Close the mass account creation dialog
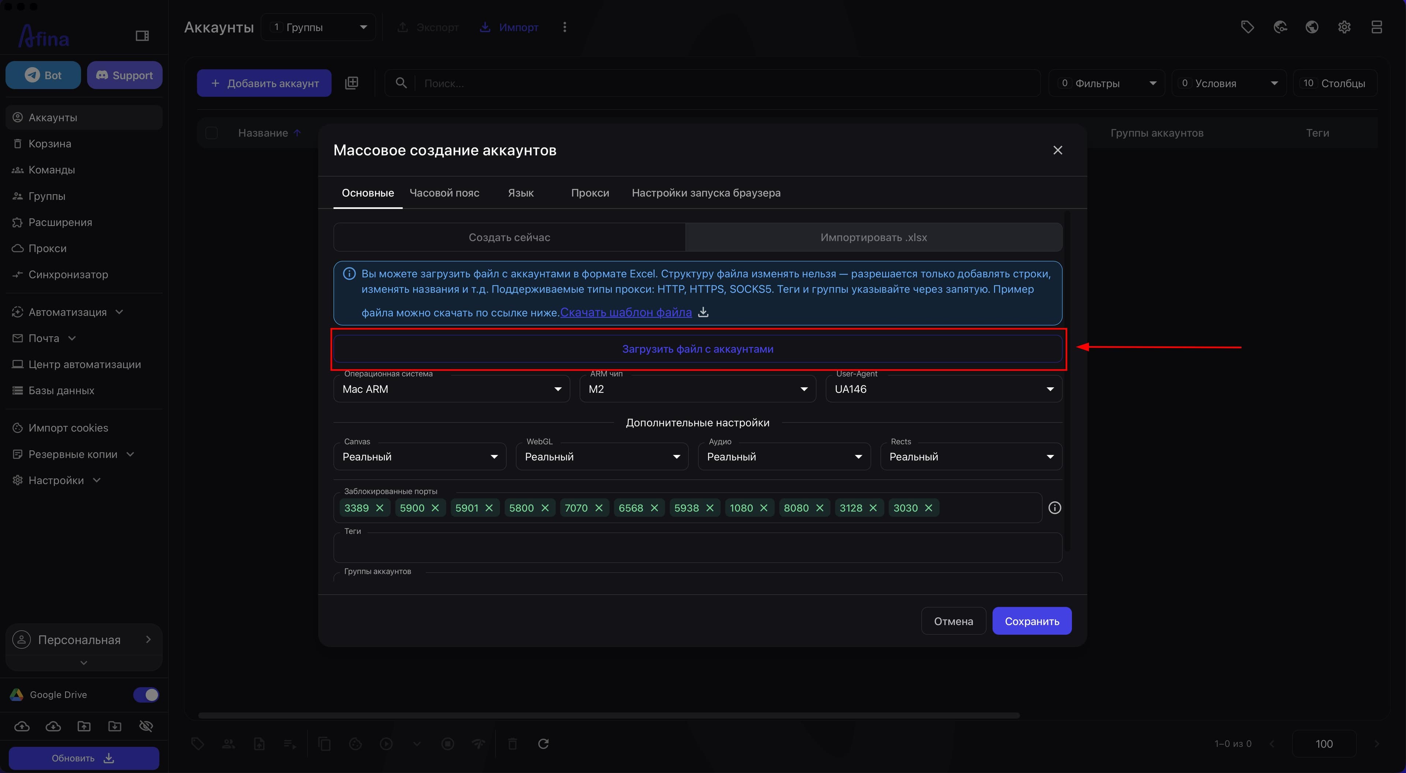1406x773 pixels. 1058,150
